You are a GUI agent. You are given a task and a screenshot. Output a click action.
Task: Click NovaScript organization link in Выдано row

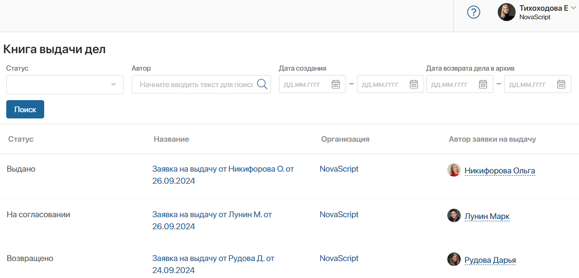tap(339, 169)
